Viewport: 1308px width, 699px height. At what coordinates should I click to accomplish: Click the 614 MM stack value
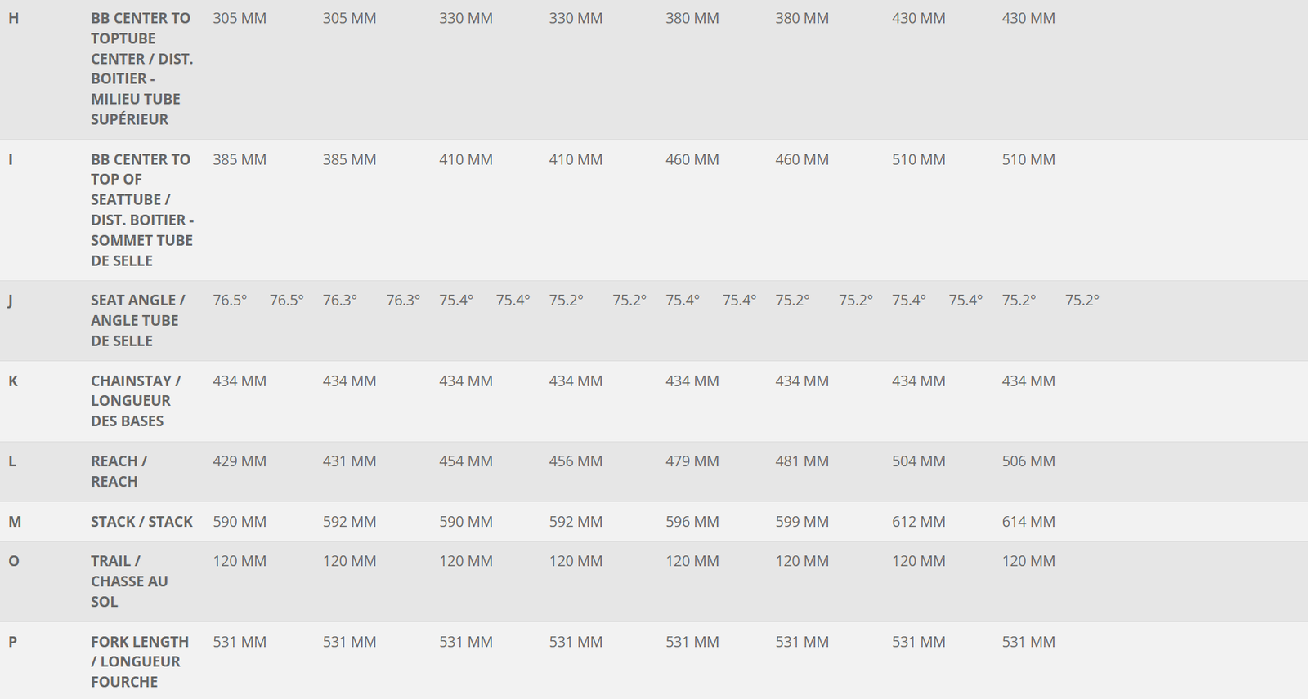(1028, 522)
